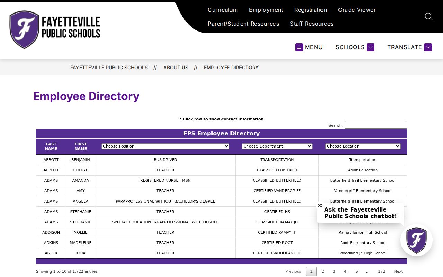Open Parent/Student Resources menu item

[243, 24]
